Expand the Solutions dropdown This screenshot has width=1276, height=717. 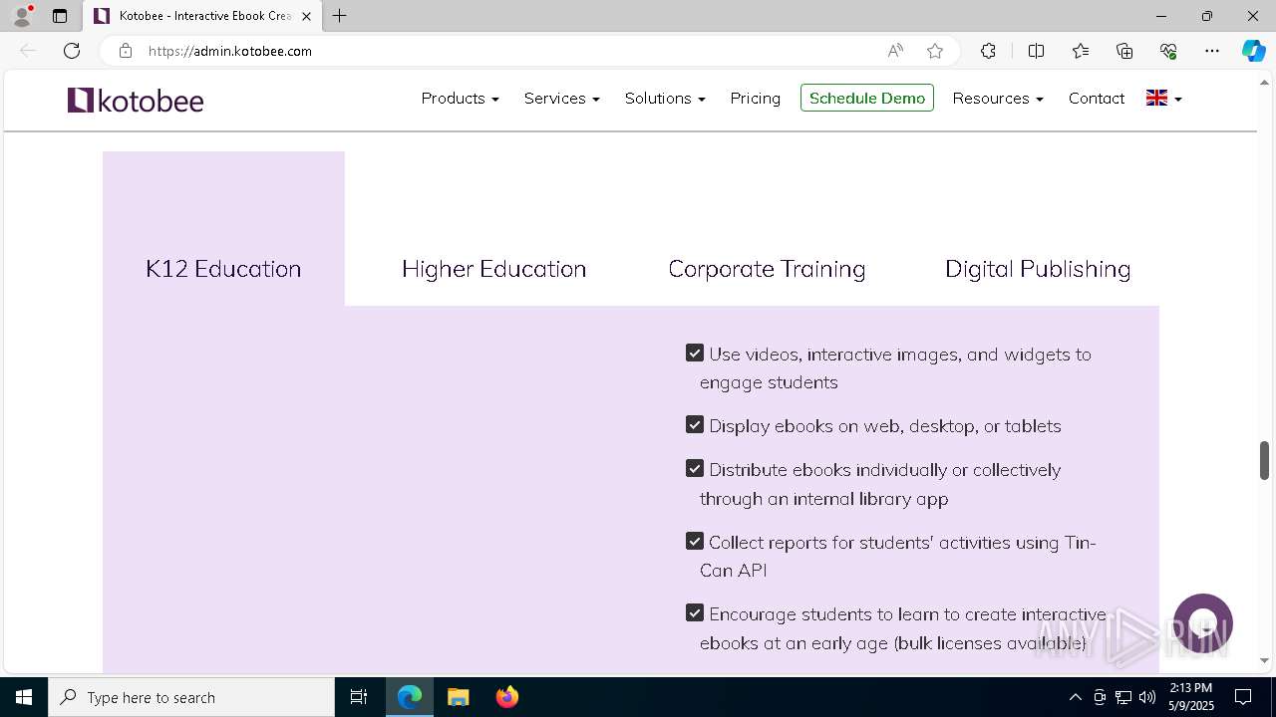pyautogui.click(x=665, y=98)
